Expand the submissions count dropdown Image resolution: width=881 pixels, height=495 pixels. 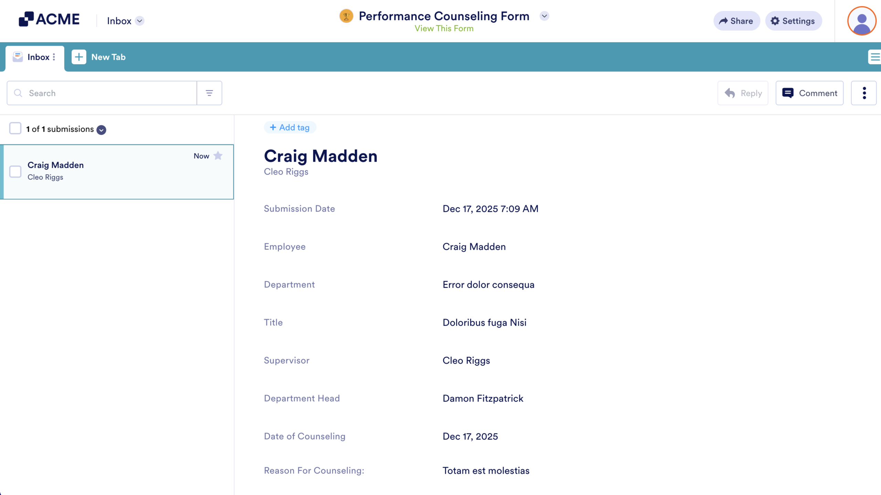pyautogui.click(x=101, y=130)
